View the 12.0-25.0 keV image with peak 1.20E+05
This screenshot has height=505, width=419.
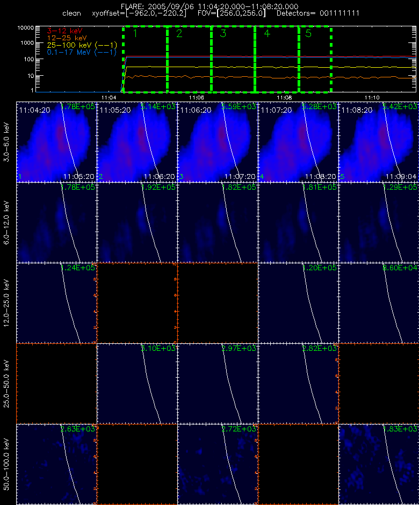coord(298,303)
